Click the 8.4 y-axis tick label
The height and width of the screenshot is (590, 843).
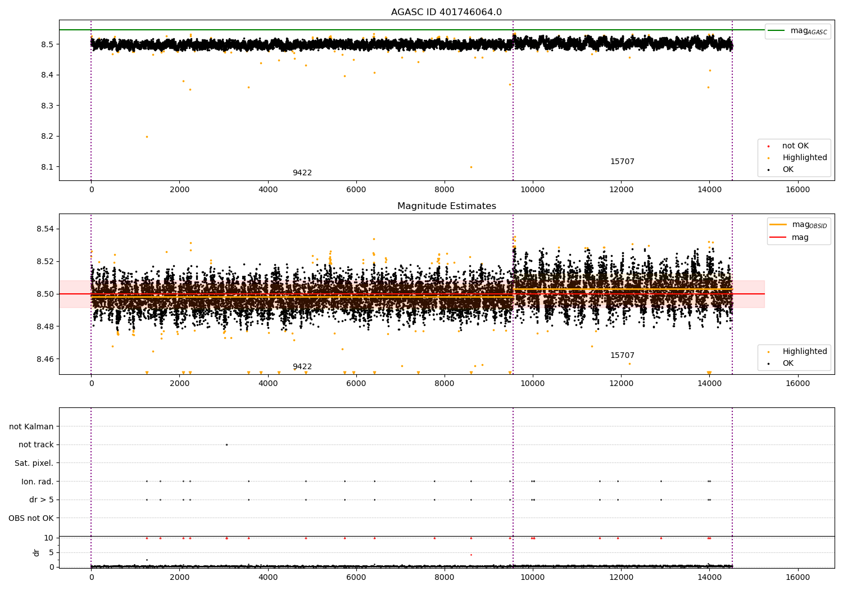47,75
